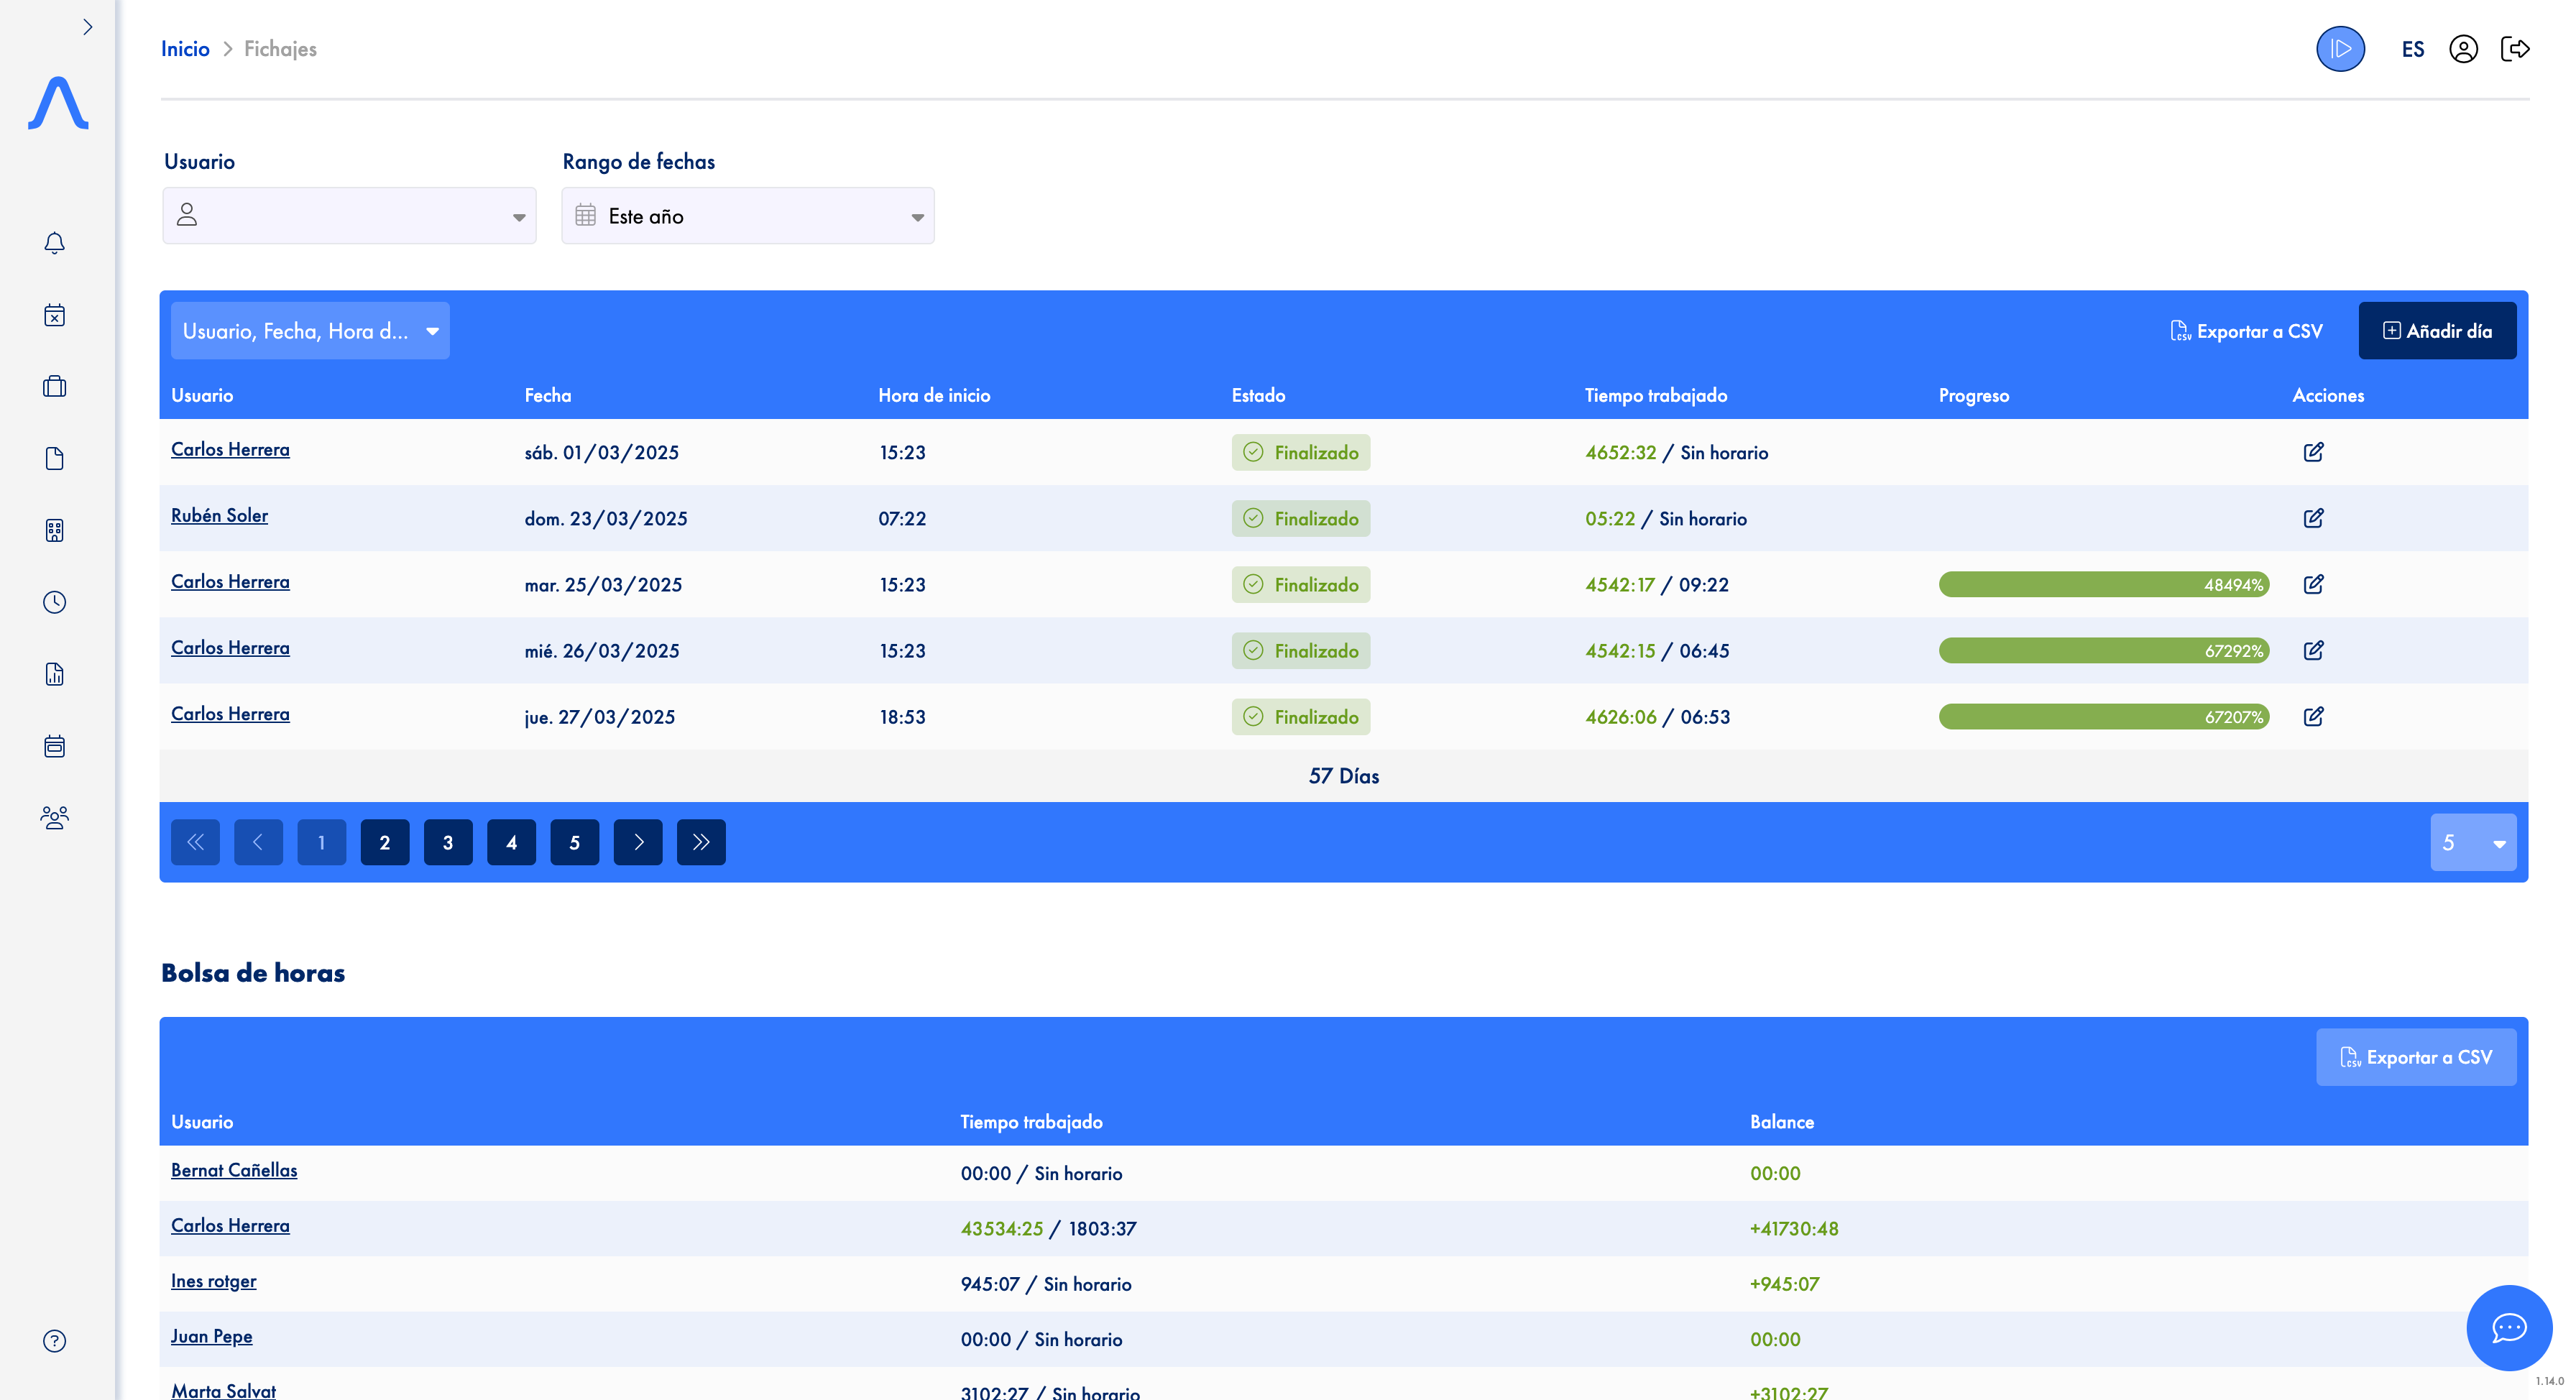Viewport: 2576px width, 1400px height.
Task: Click Inicio in the breadcrumb
Action: point(185,49)
